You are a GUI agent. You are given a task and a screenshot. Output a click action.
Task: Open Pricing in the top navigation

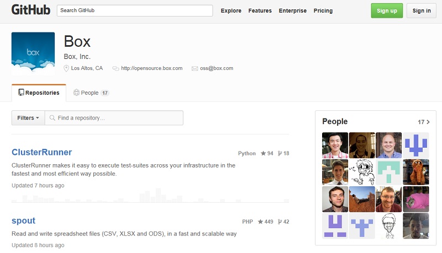coord(323,10)
